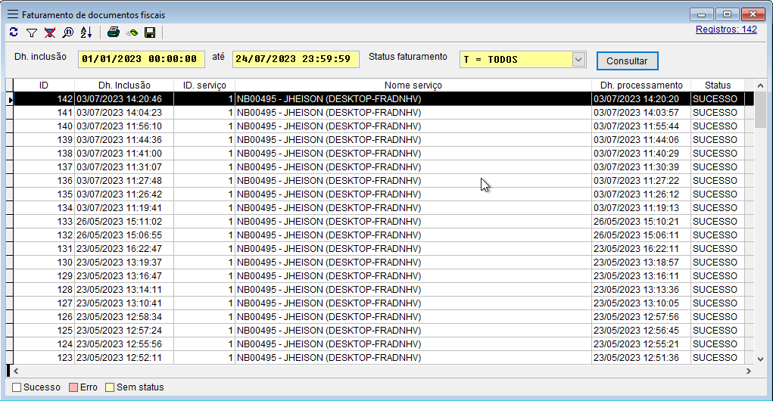The image size is (773, 401).
Task: Sort records with the A-Z icon
Action: pyautogui.click(x=86, y=33)
